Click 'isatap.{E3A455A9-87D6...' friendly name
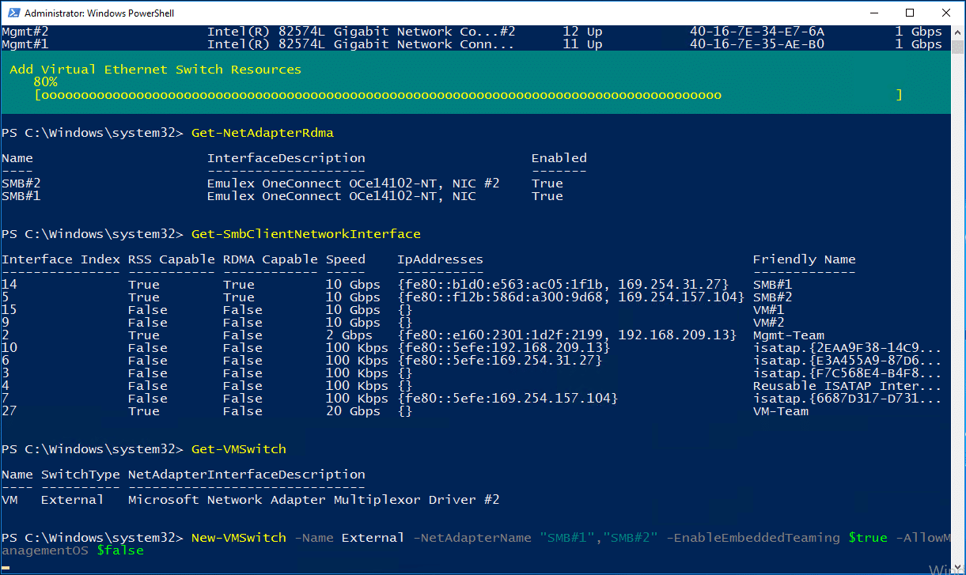Screen dimensions: 966x575 point(848,361)
